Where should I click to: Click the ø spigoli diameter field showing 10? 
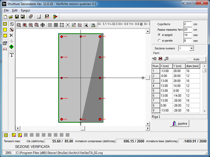(x=188, y=35)
